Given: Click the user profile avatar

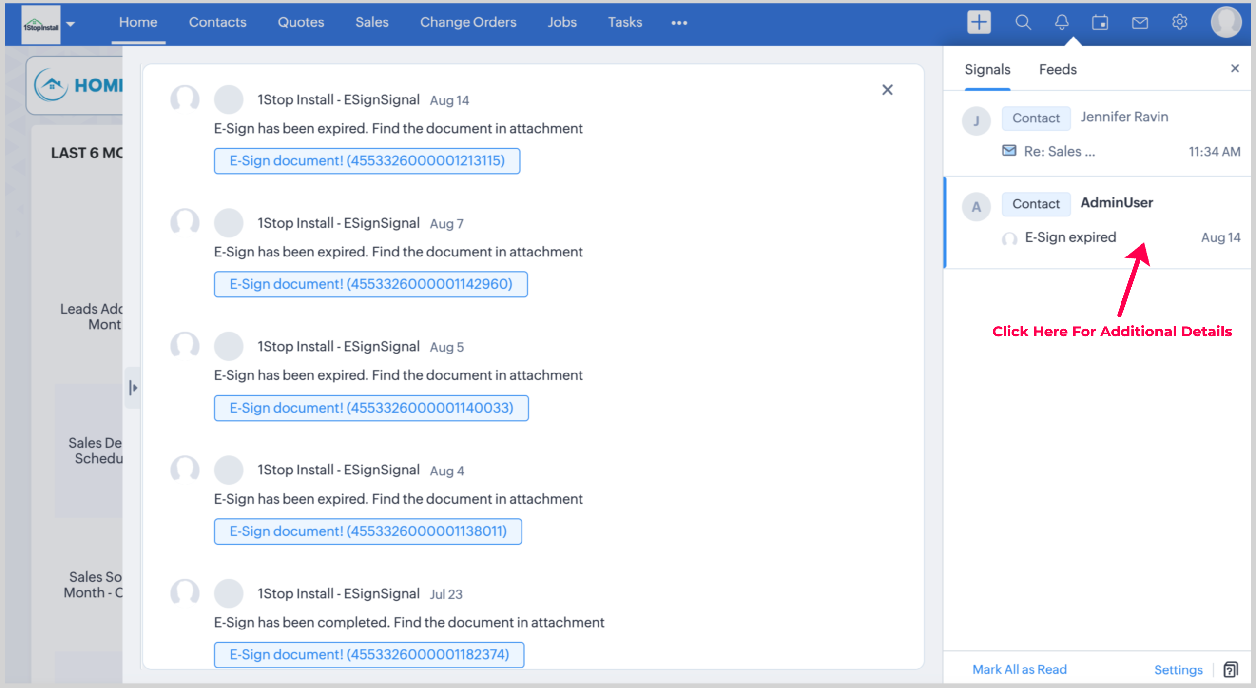Looking at the screenshot, I should (1225, 22).
